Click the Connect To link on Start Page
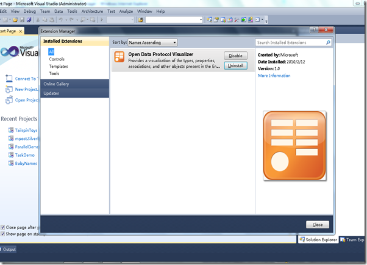Viewport: 367px width, 265px height. 26,79
